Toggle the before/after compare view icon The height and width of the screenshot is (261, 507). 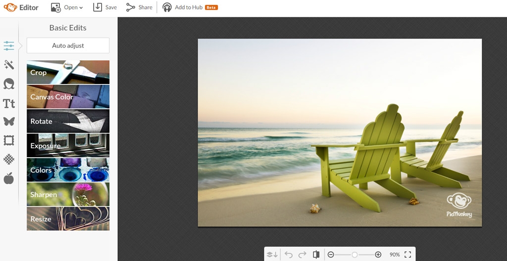coord(316,255)
